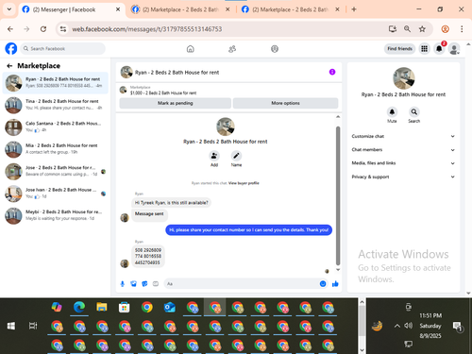The height and width of the screenshot is (354, 472).
Task: Open Jose Ivan conversation
Action: click(56, 194)
